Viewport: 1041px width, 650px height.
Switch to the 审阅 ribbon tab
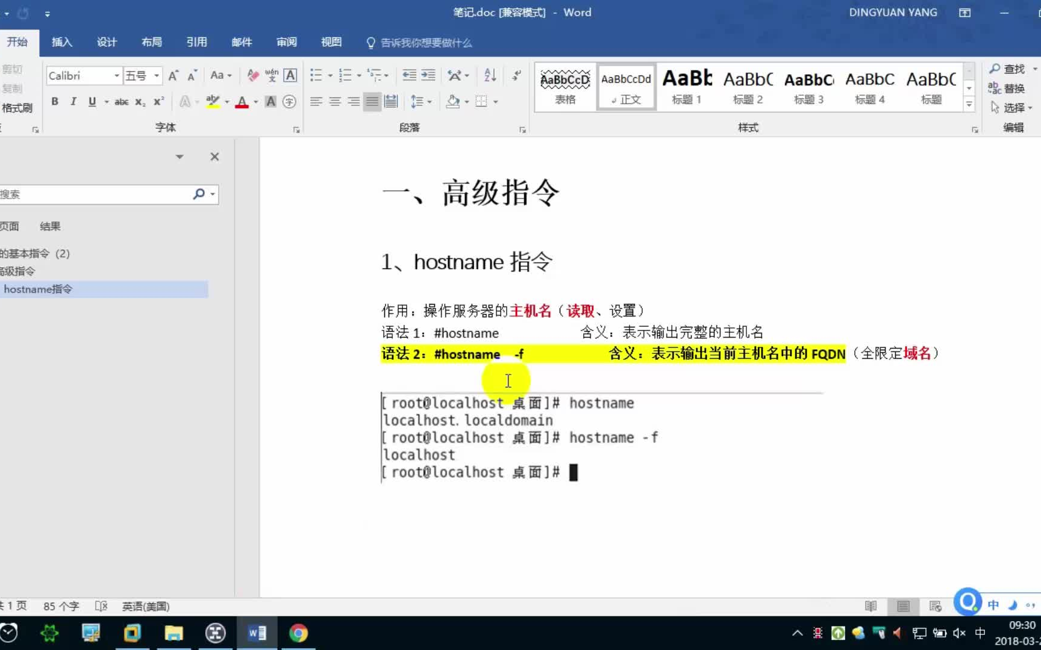[x=286, y=42]
